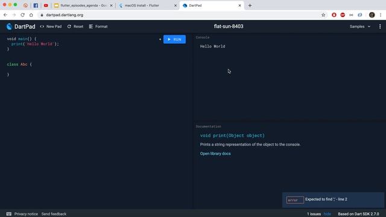Switch to flutter_episodes_agenda tab
This screenshot has width=386, height=217.
coord(83,5)
